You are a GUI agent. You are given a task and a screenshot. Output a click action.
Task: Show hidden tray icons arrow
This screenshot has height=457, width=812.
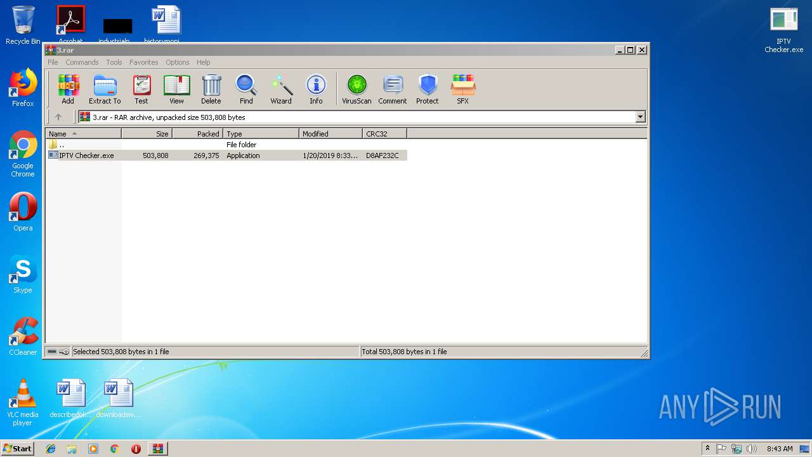[707, 449]
